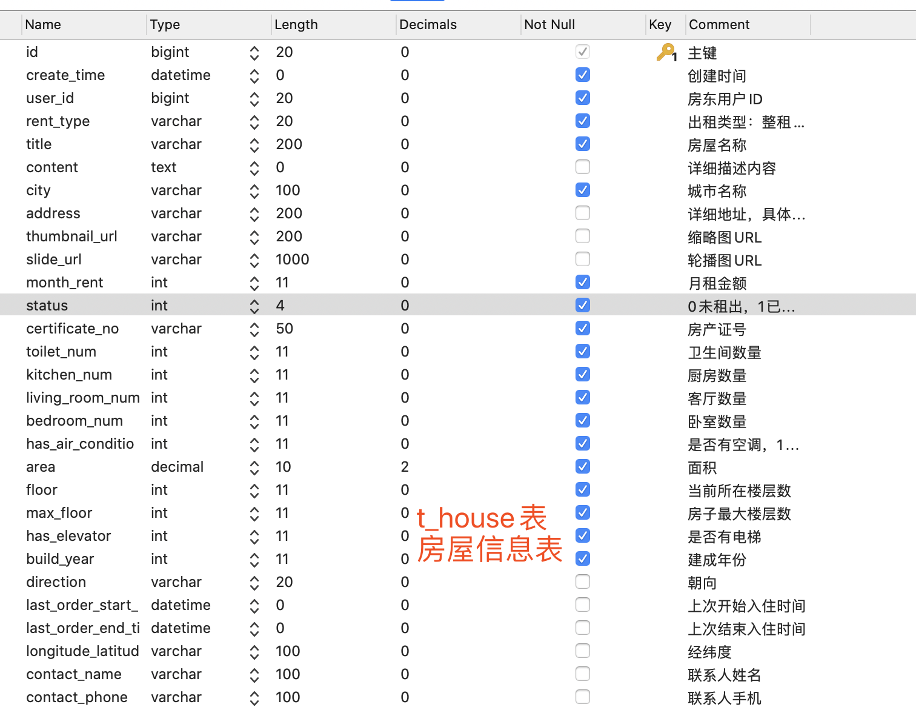Open type dropdown for contact_name field
Image resolution: width=916 pixels, height=724 pixels.
pos(254,675)
